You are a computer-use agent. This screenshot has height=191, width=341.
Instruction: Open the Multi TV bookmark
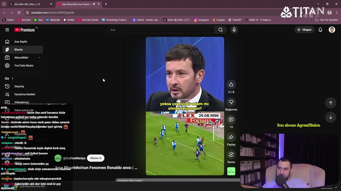click(259, 20)
